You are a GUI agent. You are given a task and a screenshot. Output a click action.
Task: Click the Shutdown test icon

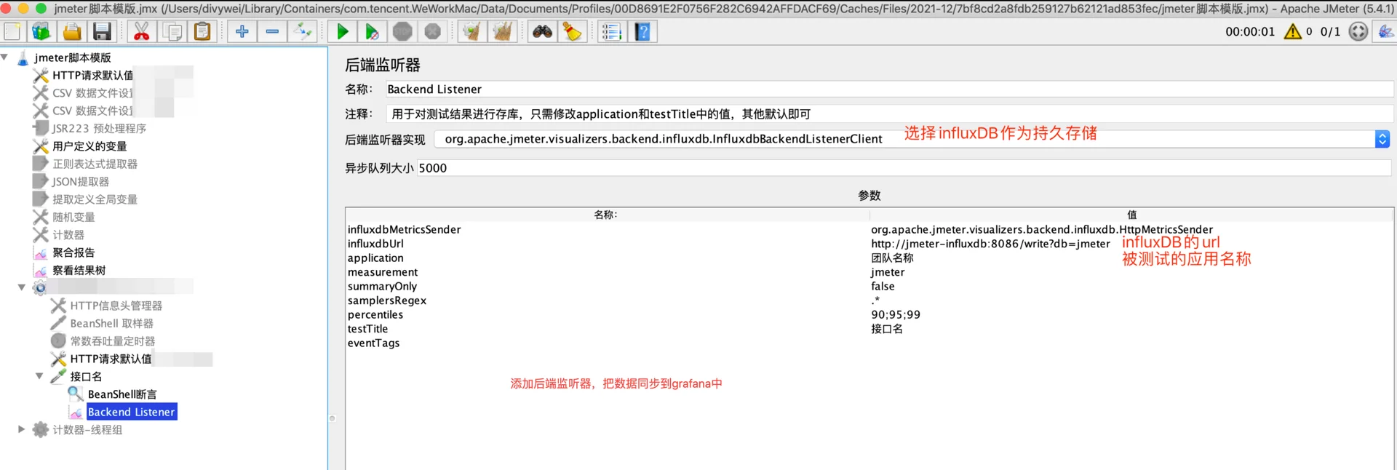[x=432, y=31]
